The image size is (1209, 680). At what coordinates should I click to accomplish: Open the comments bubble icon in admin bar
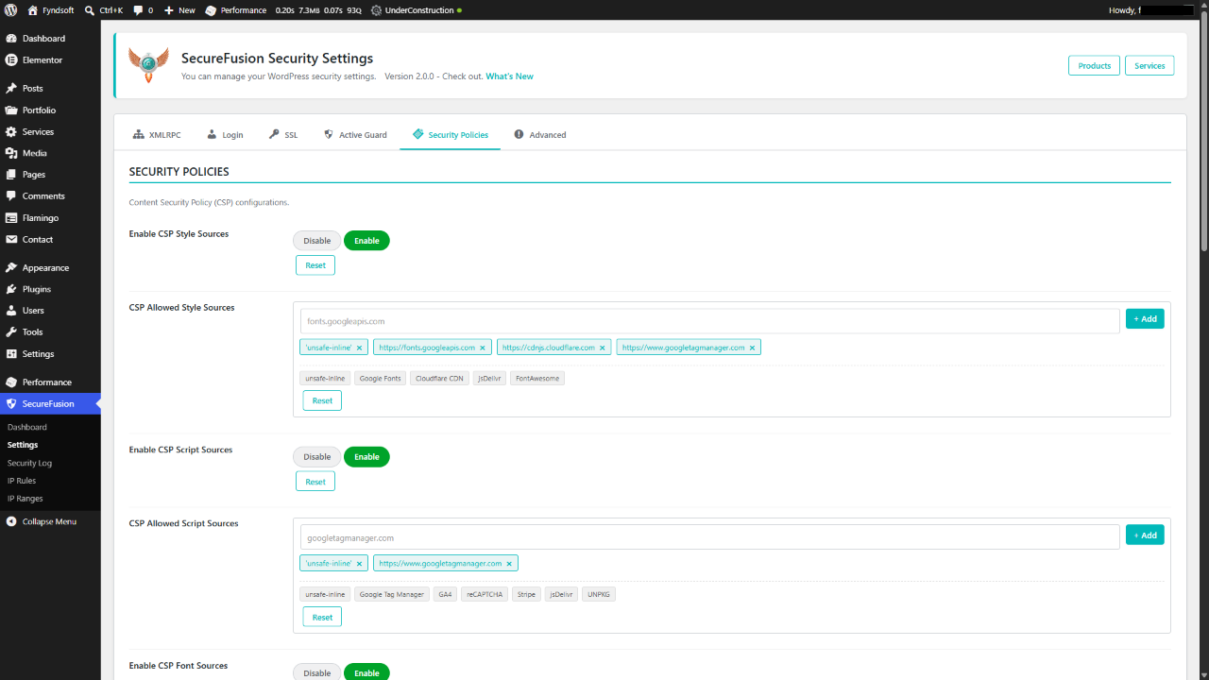coord(138,10)
